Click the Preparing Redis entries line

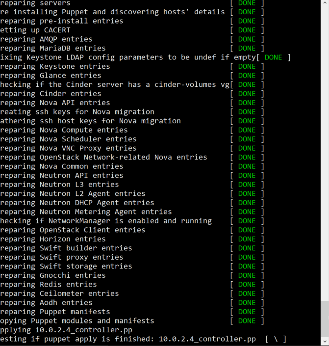tap(48, 285)
